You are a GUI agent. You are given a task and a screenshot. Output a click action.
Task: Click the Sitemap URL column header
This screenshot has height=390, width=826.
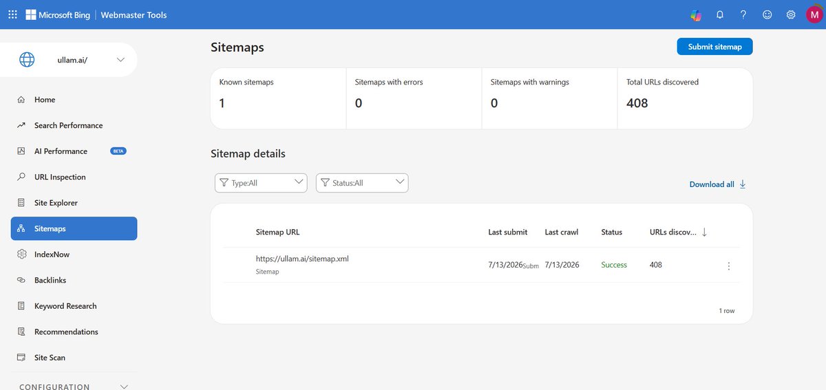click(277, 232)
